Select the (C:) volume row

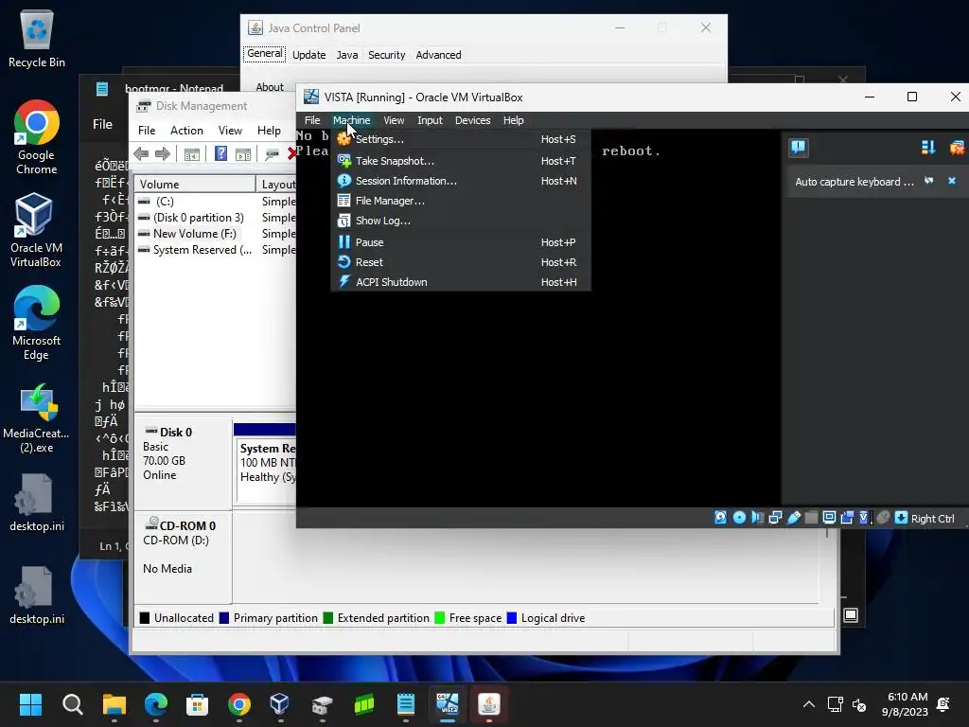[215, 202]
